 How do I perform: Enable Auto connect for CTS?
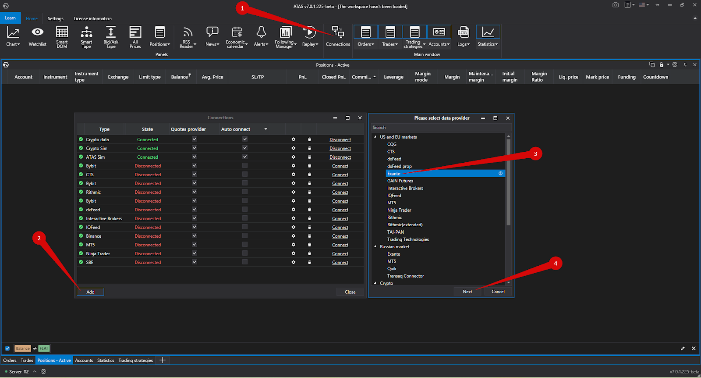click(x=245, y=174)
